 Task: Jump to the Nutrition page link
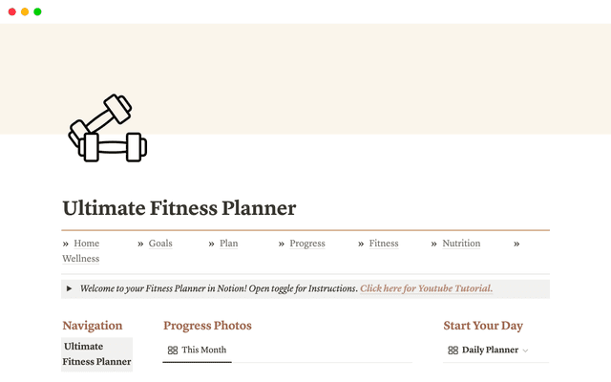click(461, 244)
